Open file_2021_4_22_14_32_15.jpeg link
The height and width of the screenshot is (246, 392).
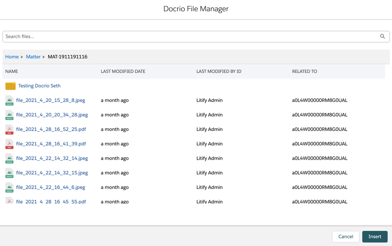pyautogui.click(x=52, y=173)
